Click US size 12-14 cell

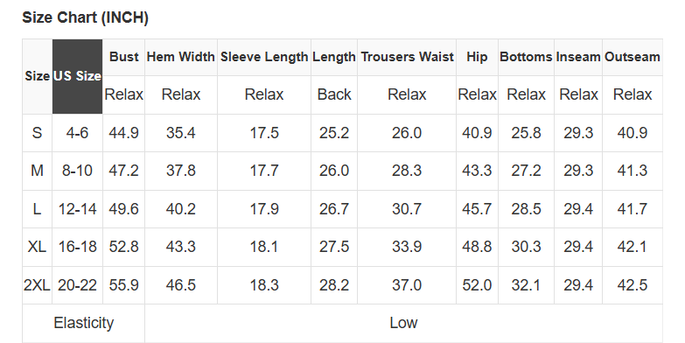click(77, 209)
